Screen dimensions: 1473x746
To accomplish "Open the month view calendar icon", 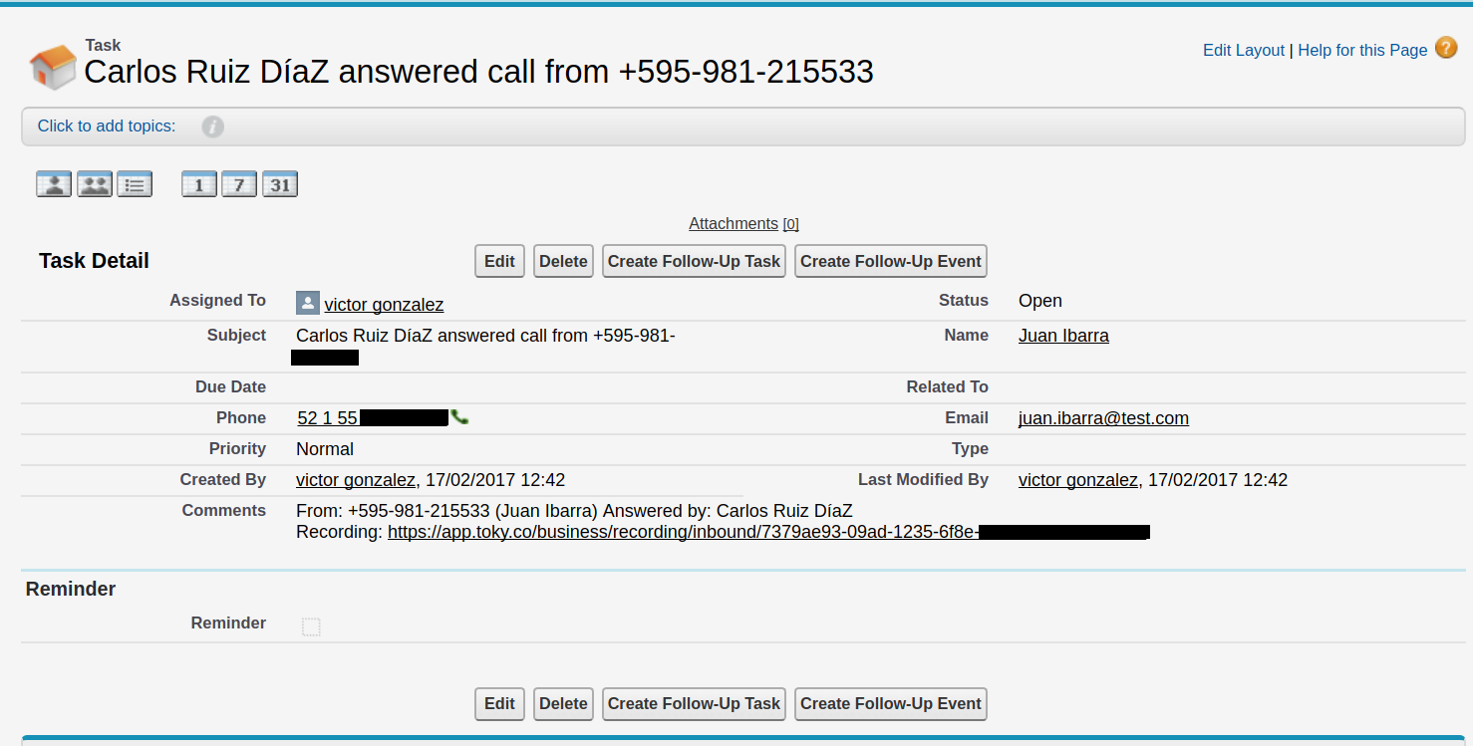I will (x=280, y=184).
